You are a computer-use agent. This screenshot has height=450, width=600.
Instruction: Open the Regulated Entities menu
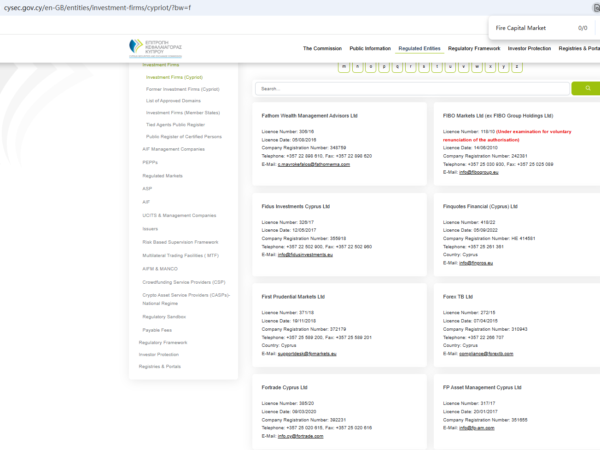point(419,48)
